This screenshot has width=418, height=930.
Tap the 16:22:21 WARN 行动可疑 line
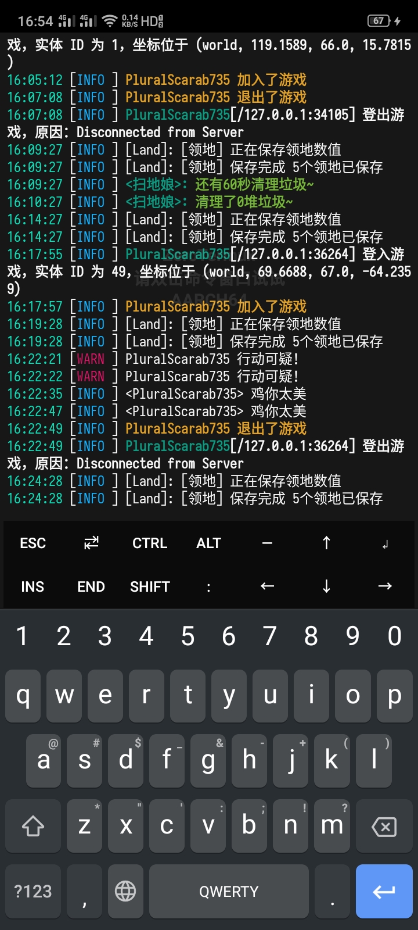coord(153,359)
